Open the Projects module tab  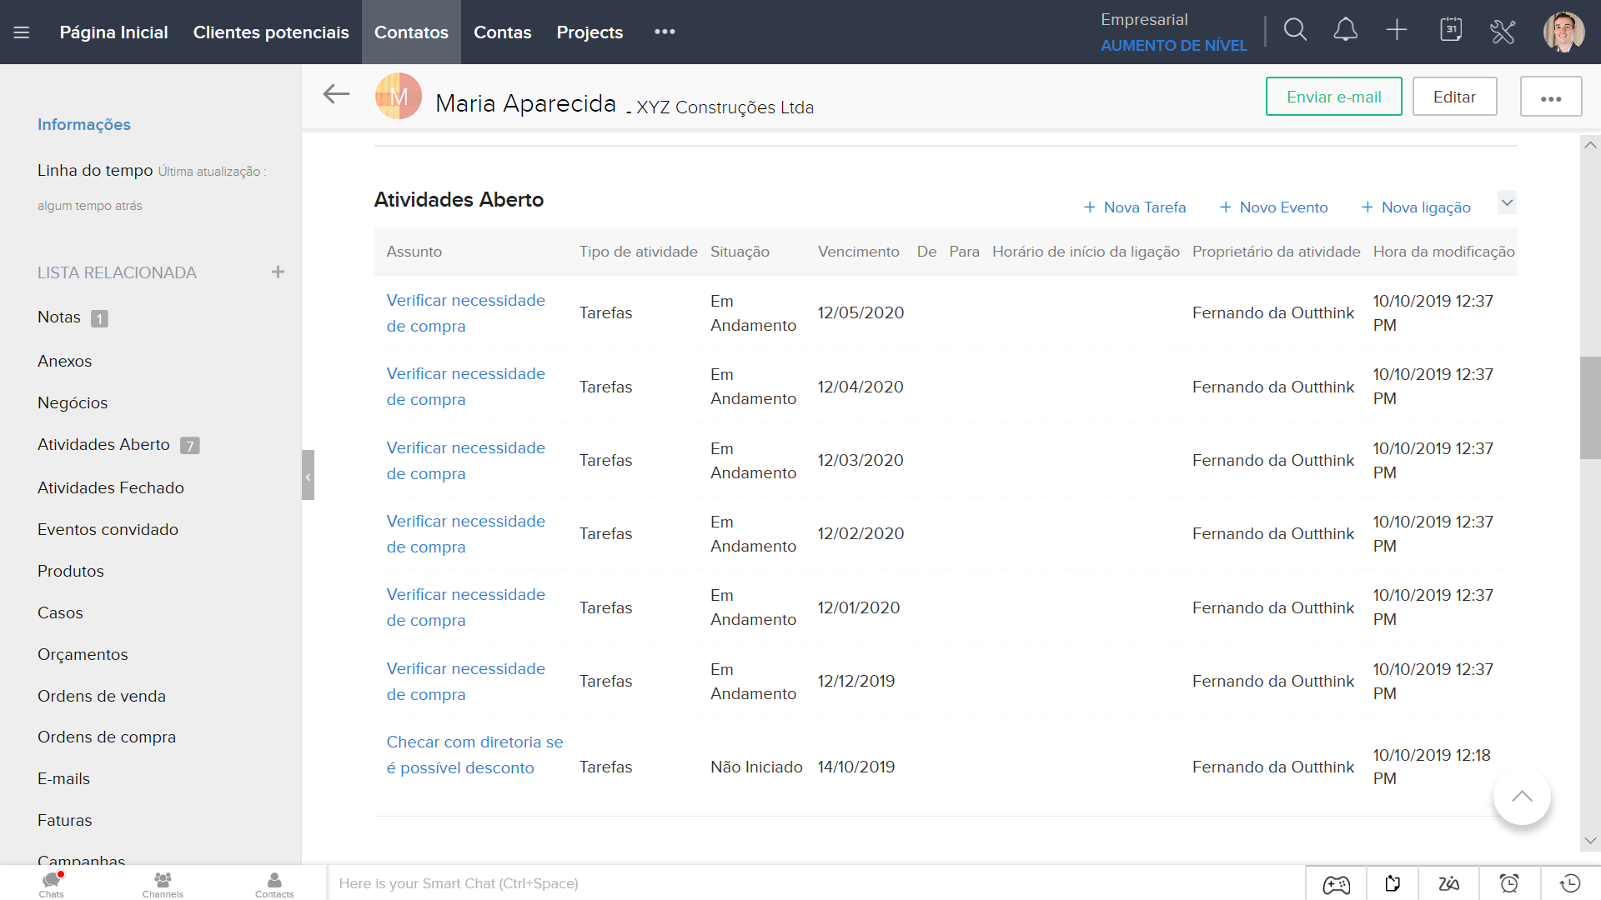(x=590, y=32)
